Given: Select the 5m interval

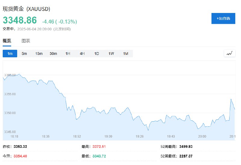Looking at the screenshot, I should point(24,54).
